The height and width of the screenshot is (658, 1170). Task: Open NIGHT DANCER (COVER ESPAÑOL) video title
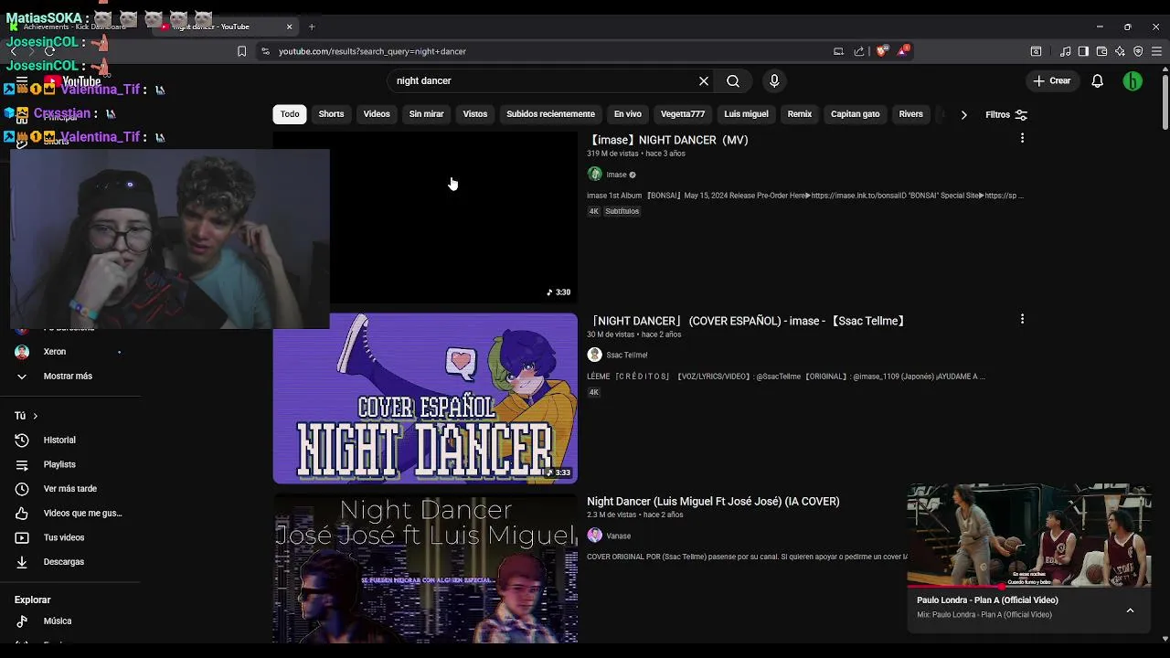tap(748, 321)
